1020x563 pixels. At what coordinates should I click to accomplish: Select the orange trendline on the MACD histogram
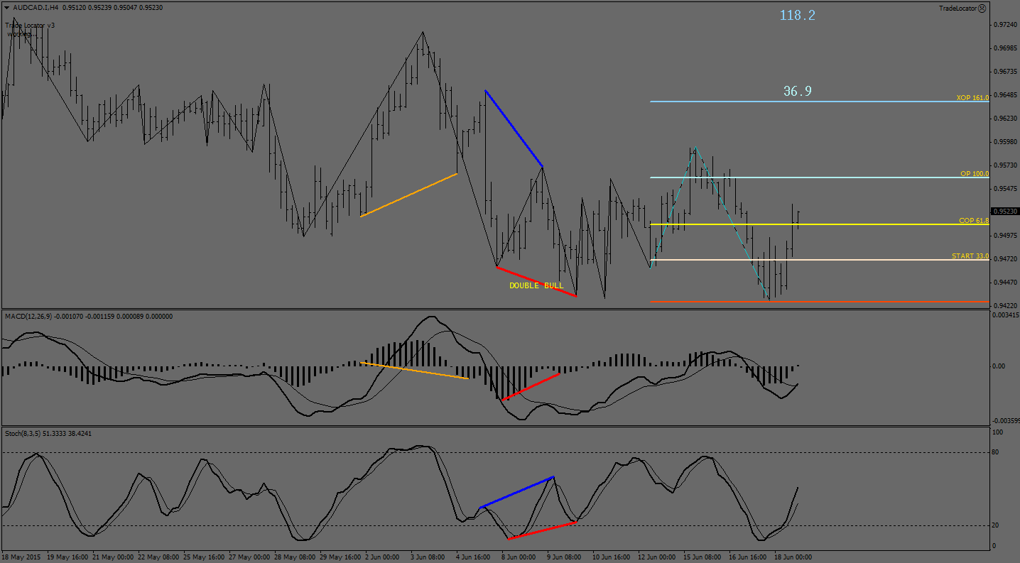[415, 371]
